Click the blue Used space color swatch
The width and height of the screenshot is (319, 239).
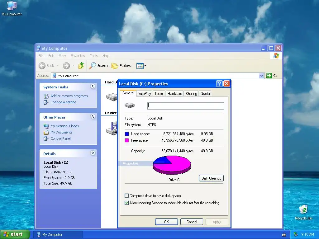point(127,134)
